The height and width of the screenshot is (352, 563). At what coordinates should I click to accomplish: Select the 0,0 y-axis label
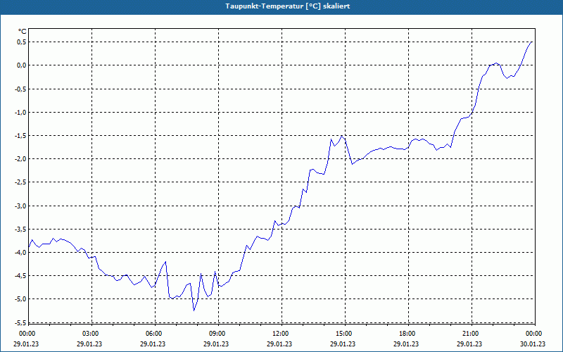click(22, 65)
